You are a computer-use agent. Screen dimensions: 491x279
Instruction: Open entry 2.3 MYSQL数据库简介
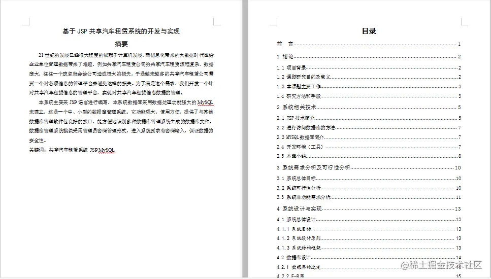click(x=369, y=137)
